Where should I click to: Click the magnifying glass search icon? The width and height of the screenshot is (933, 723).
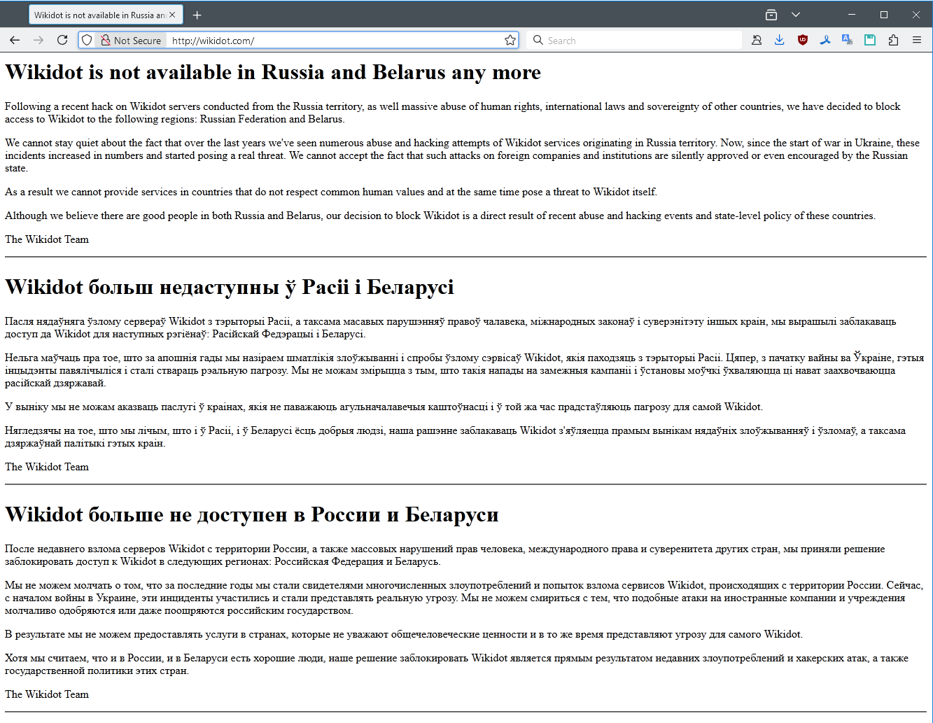538,41
